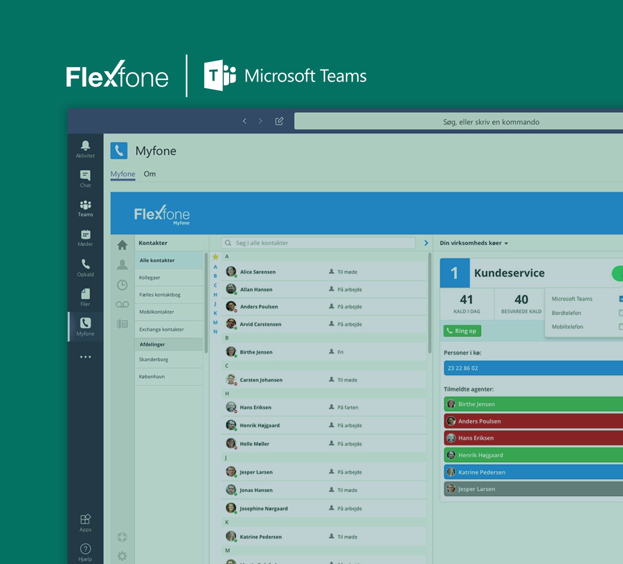Select contact Jonas Hansen
Viewport: 623px width, 564px height.
coord(324,490)
